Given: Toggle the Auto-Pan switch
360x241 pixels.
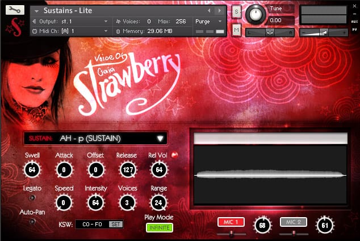Looking at the screenshot, I should point(32,221).
